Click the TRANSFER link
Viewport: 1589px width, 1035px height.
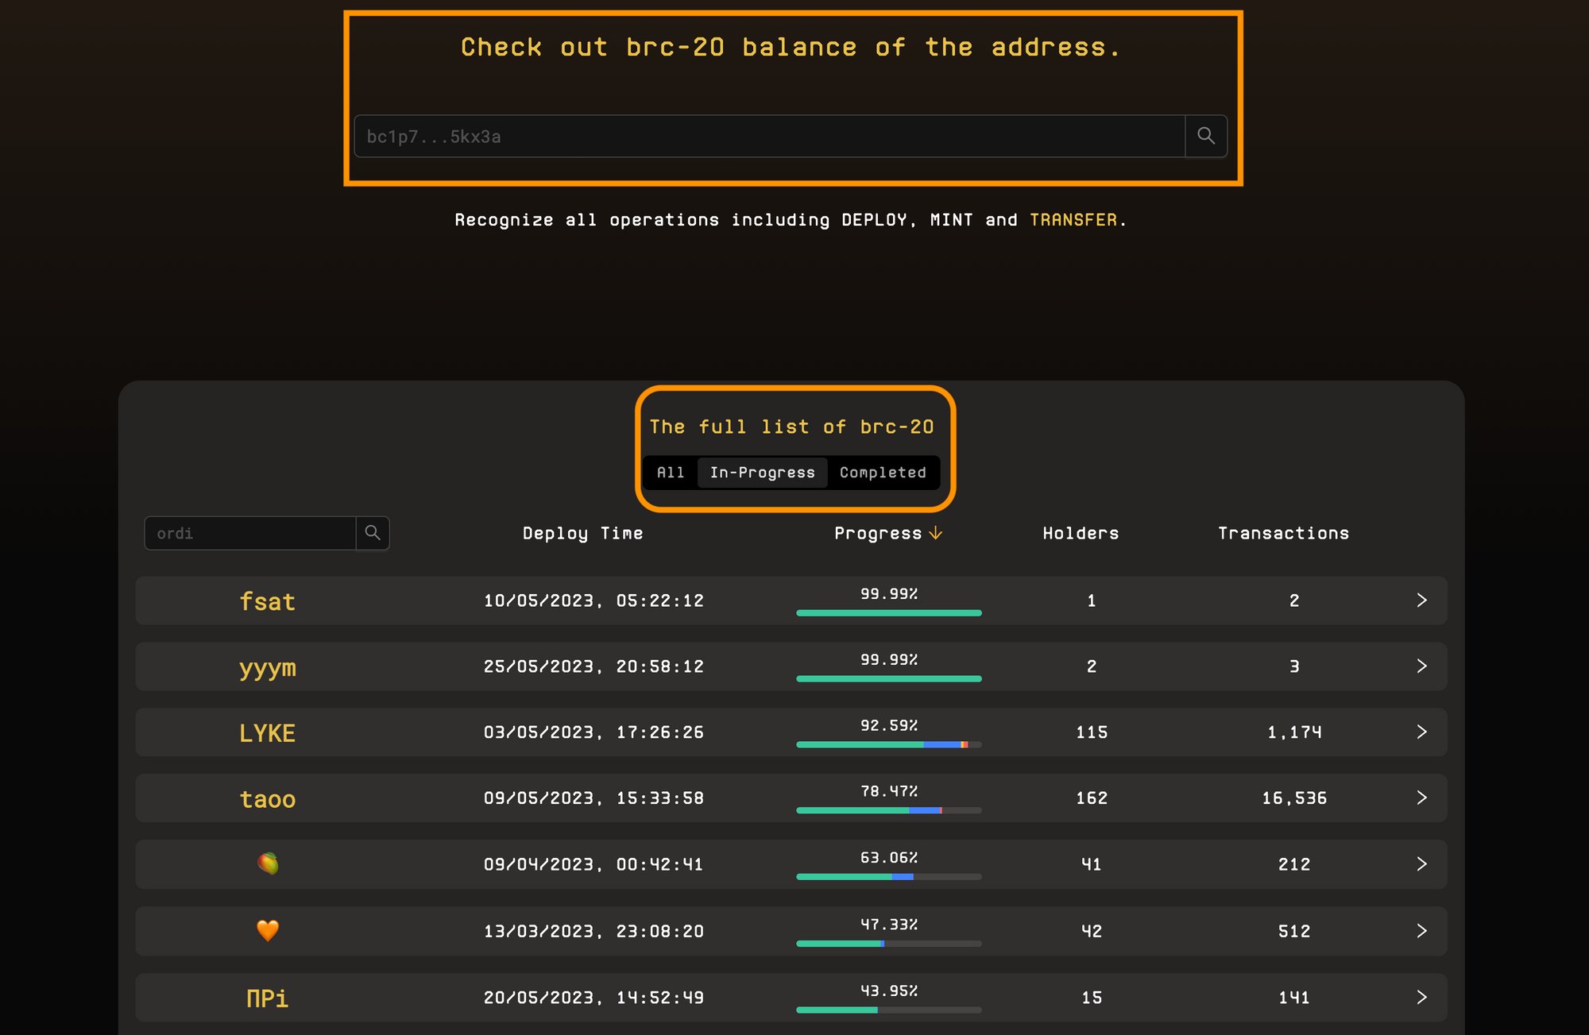[1073, 220]
